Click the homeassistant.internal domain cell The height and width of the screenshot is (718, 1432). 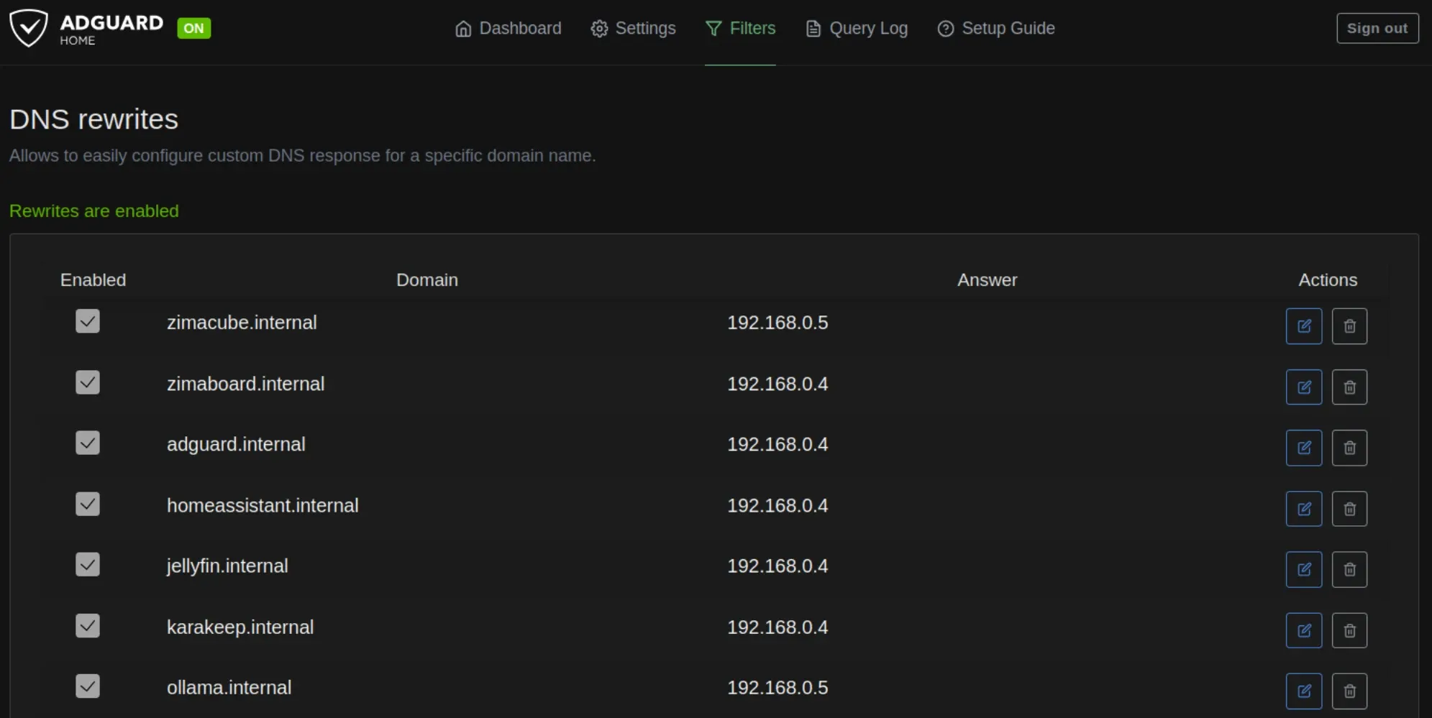[263, 505]
